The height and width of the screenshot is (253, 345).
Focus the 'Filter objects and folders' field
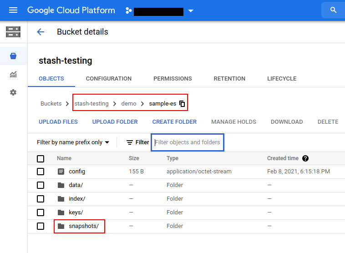(188, 142)
